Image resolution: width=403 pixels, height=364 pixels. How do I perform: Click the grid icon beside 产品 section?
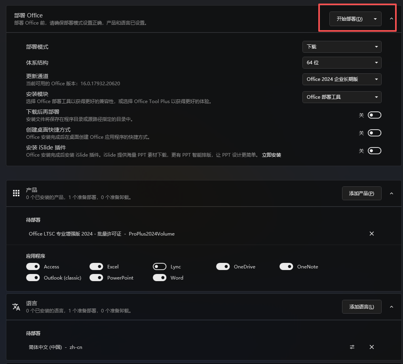(16, 193)
